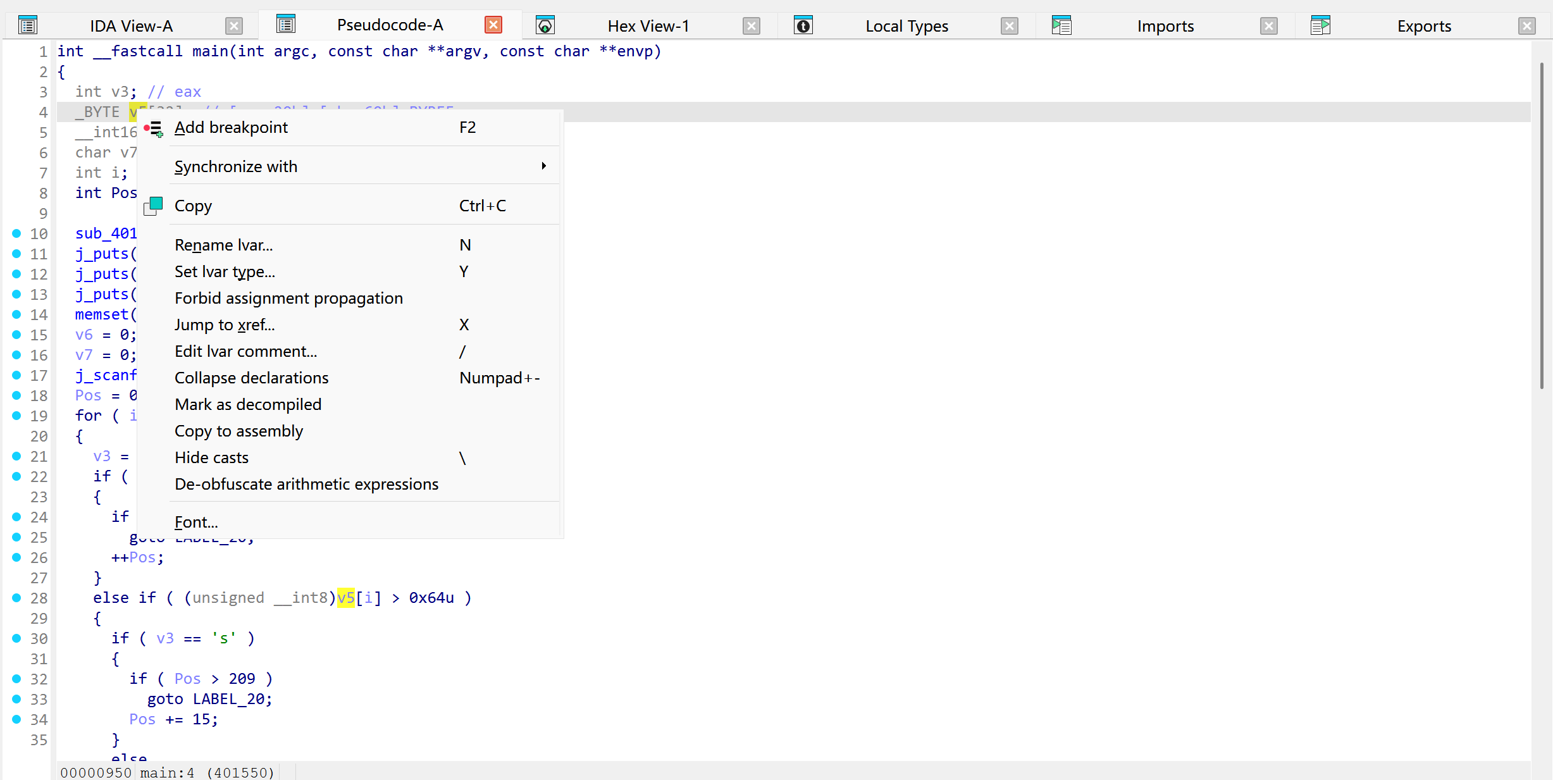
Task: Click the status bar address 00000950
Action: [96, 772]
